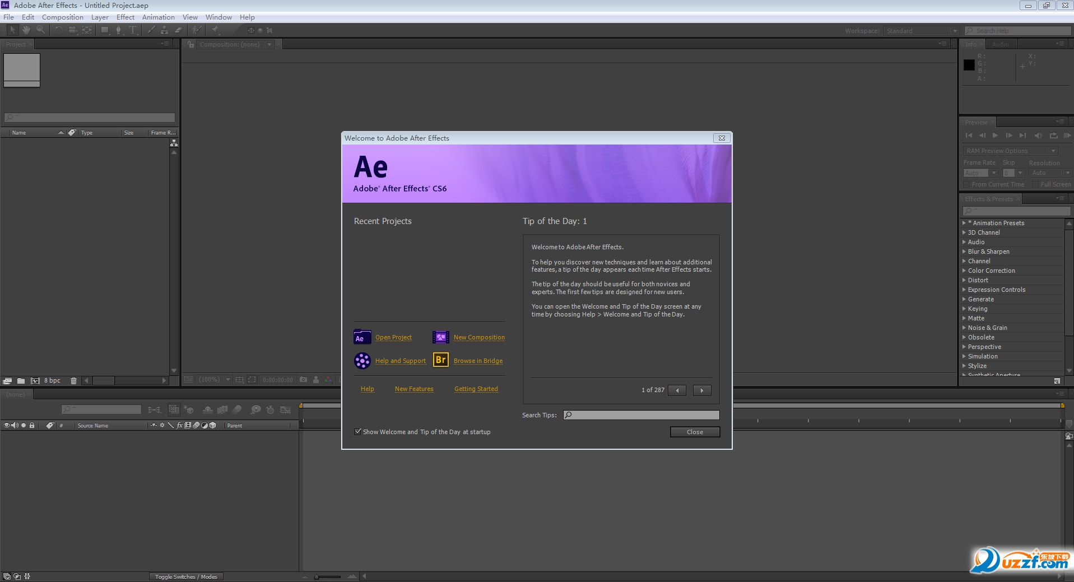Show the previous tip of the day

(x=677, y=390)
